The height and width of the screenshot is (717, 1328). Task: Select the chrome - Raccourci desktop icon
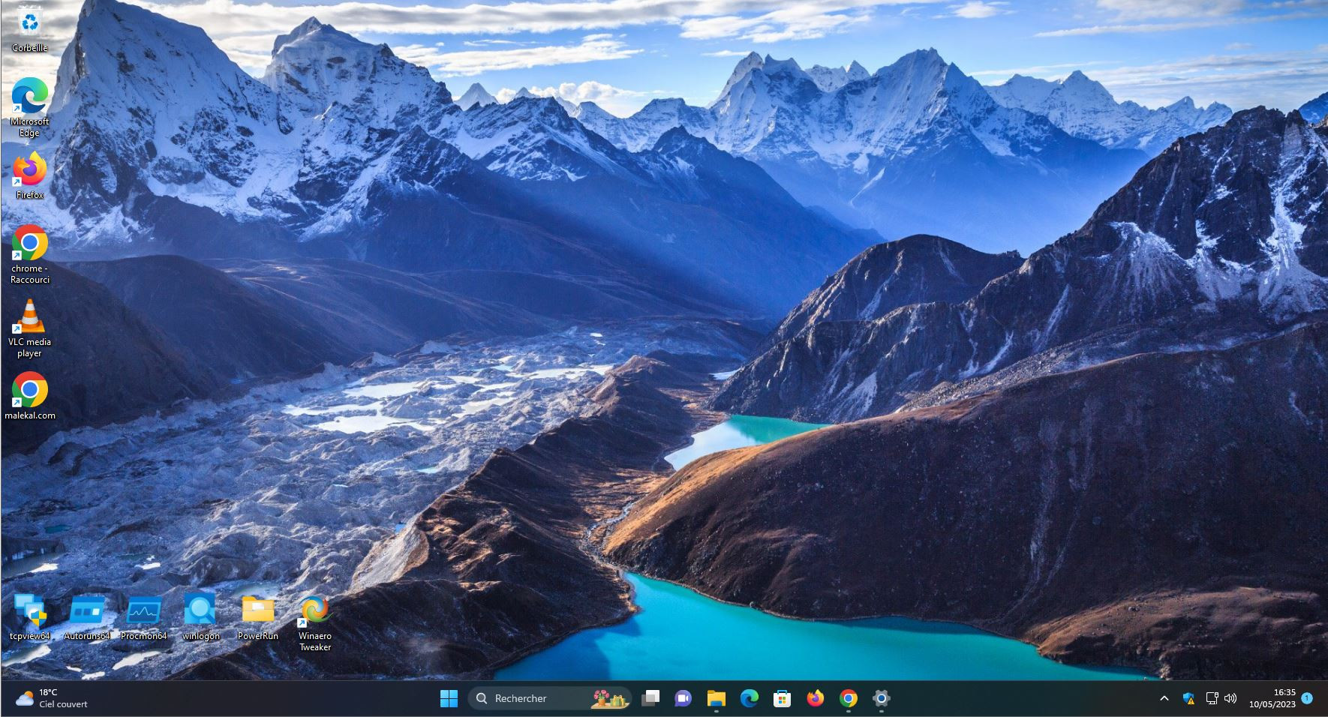click(x=30, y=253)
